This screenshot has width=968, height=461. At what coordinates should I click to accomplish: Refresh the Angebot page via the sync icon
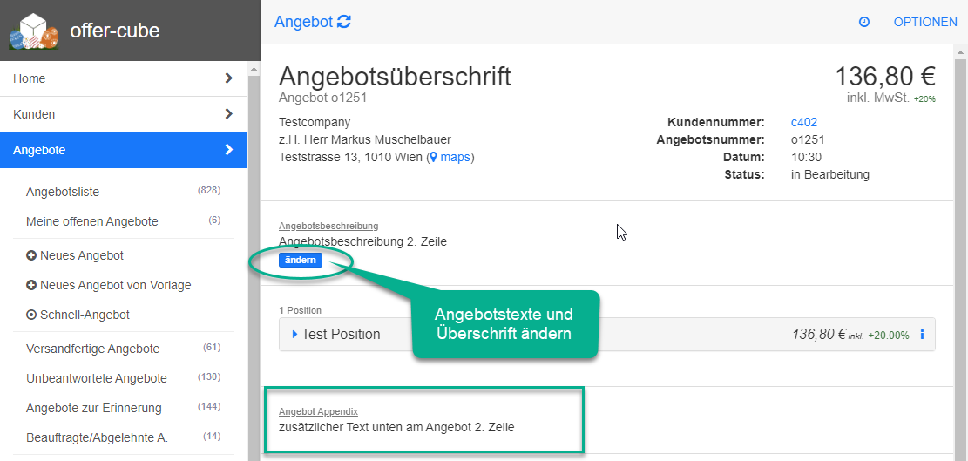[344, 22]
